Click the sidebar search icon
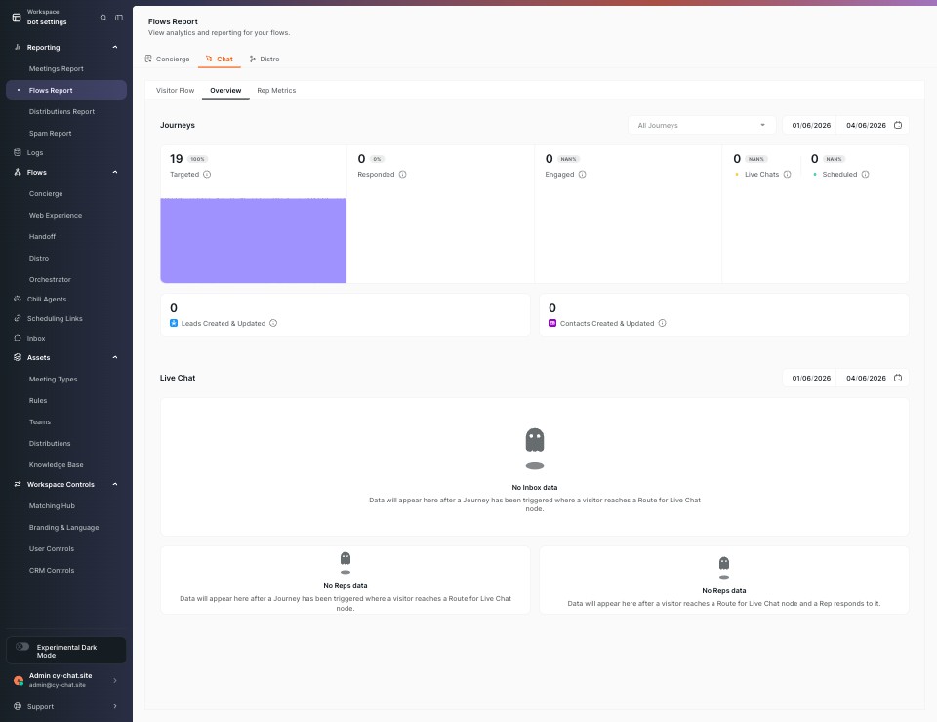Screen dimensions: 937x722 (103, 18)
